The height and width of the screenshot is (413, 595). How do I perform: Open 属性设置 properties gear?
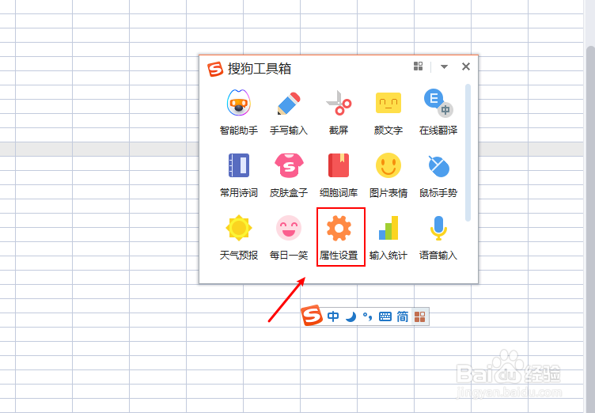[339, 237]
